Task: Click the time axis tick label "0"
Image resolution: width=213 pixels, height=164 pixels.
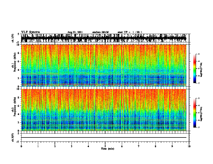Action: (x=21, y=146)
